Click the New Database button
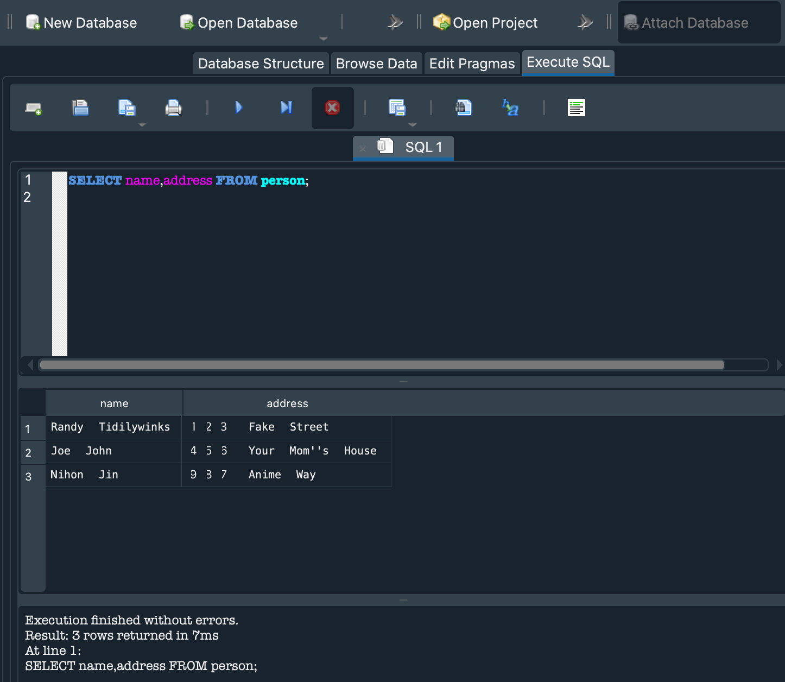Viewport: 785px width, 682px height. point(81,23)
